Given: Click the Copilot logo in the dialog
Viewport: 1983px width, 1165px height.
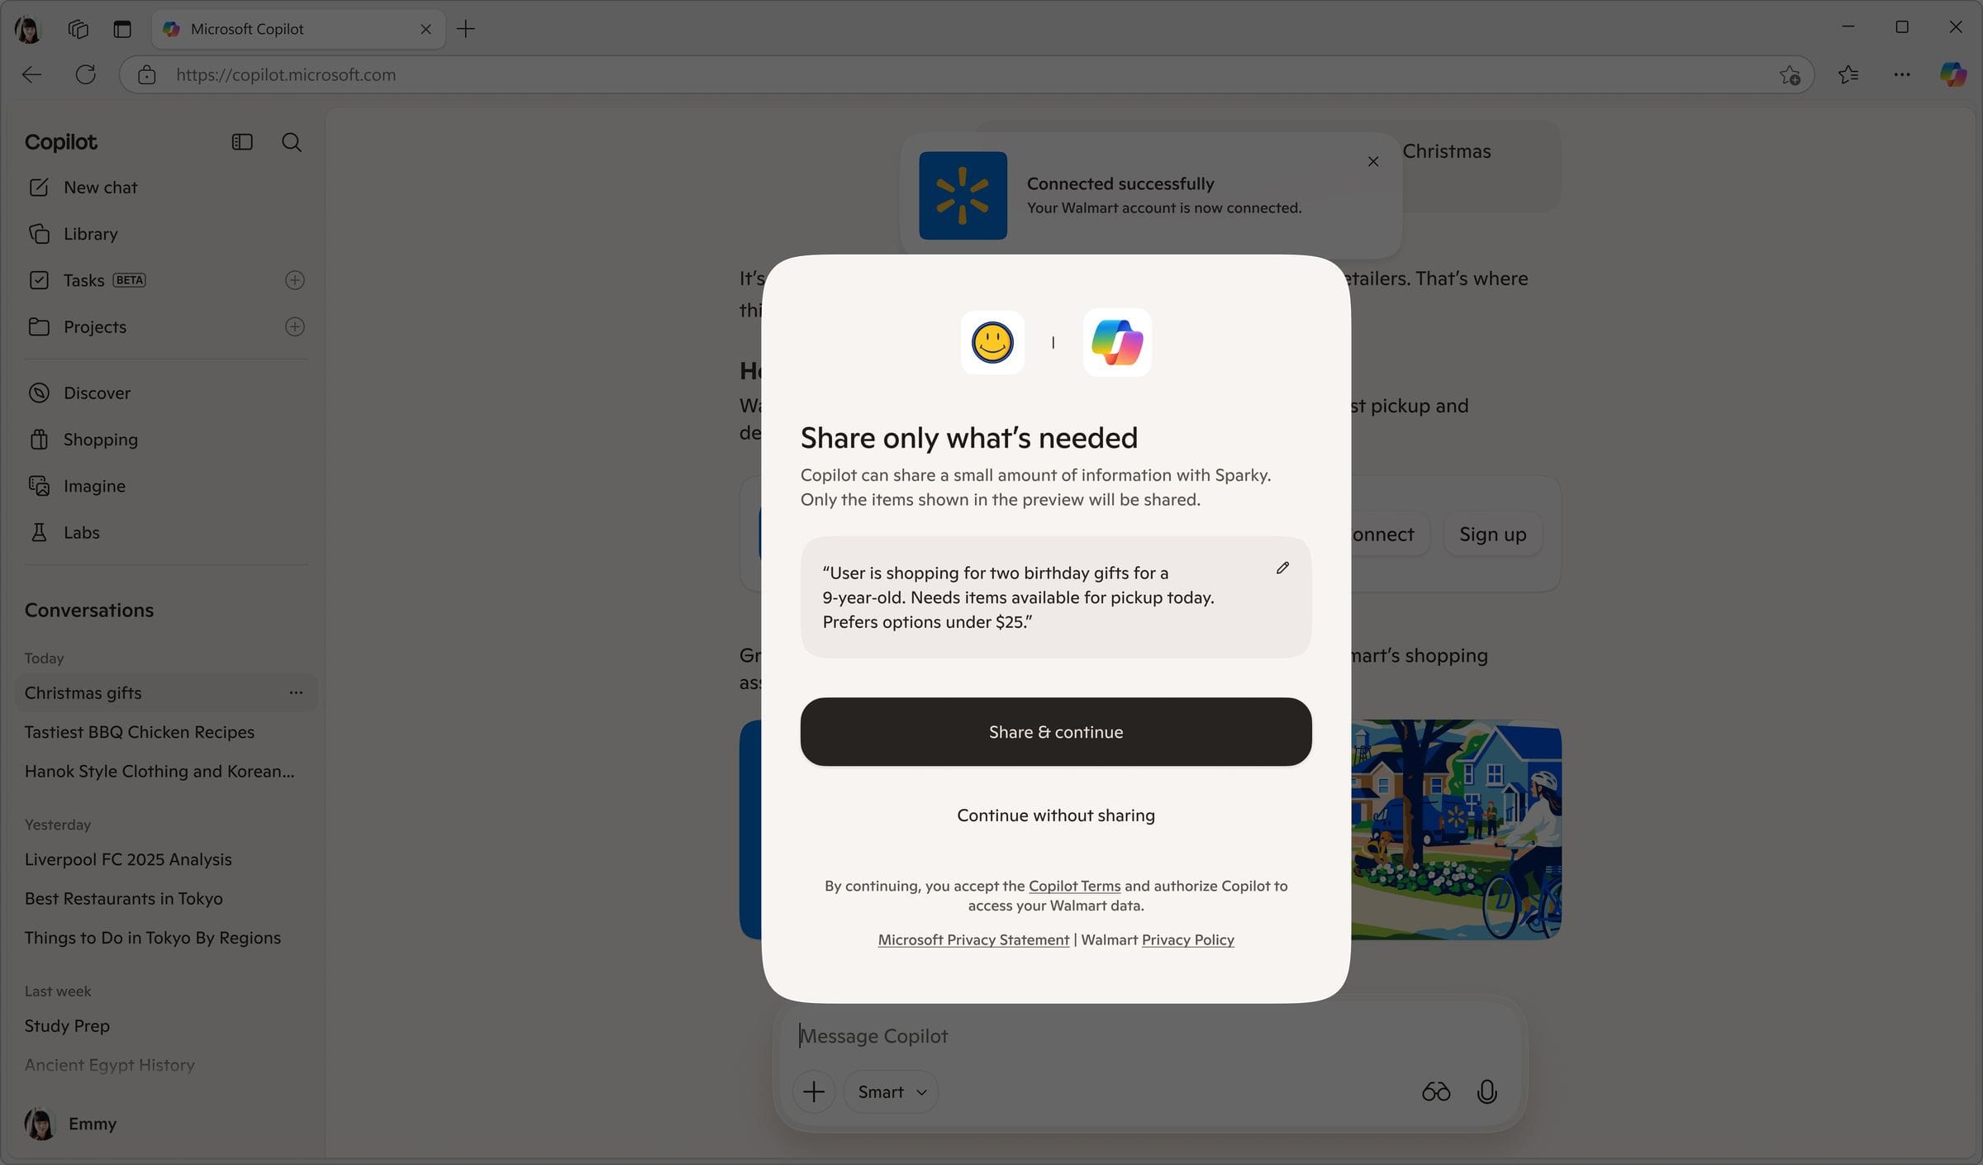Looking at the screenshot, I should click(1117, 342).
